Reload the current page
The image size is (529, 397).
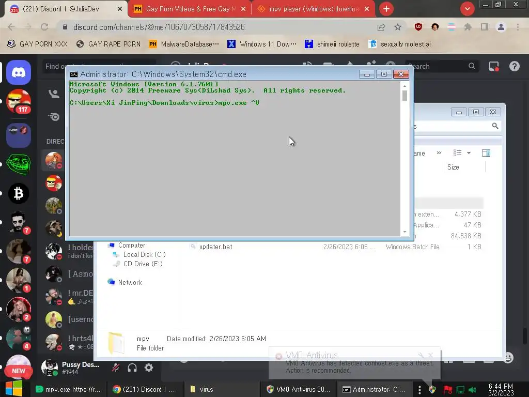(44, 27)
